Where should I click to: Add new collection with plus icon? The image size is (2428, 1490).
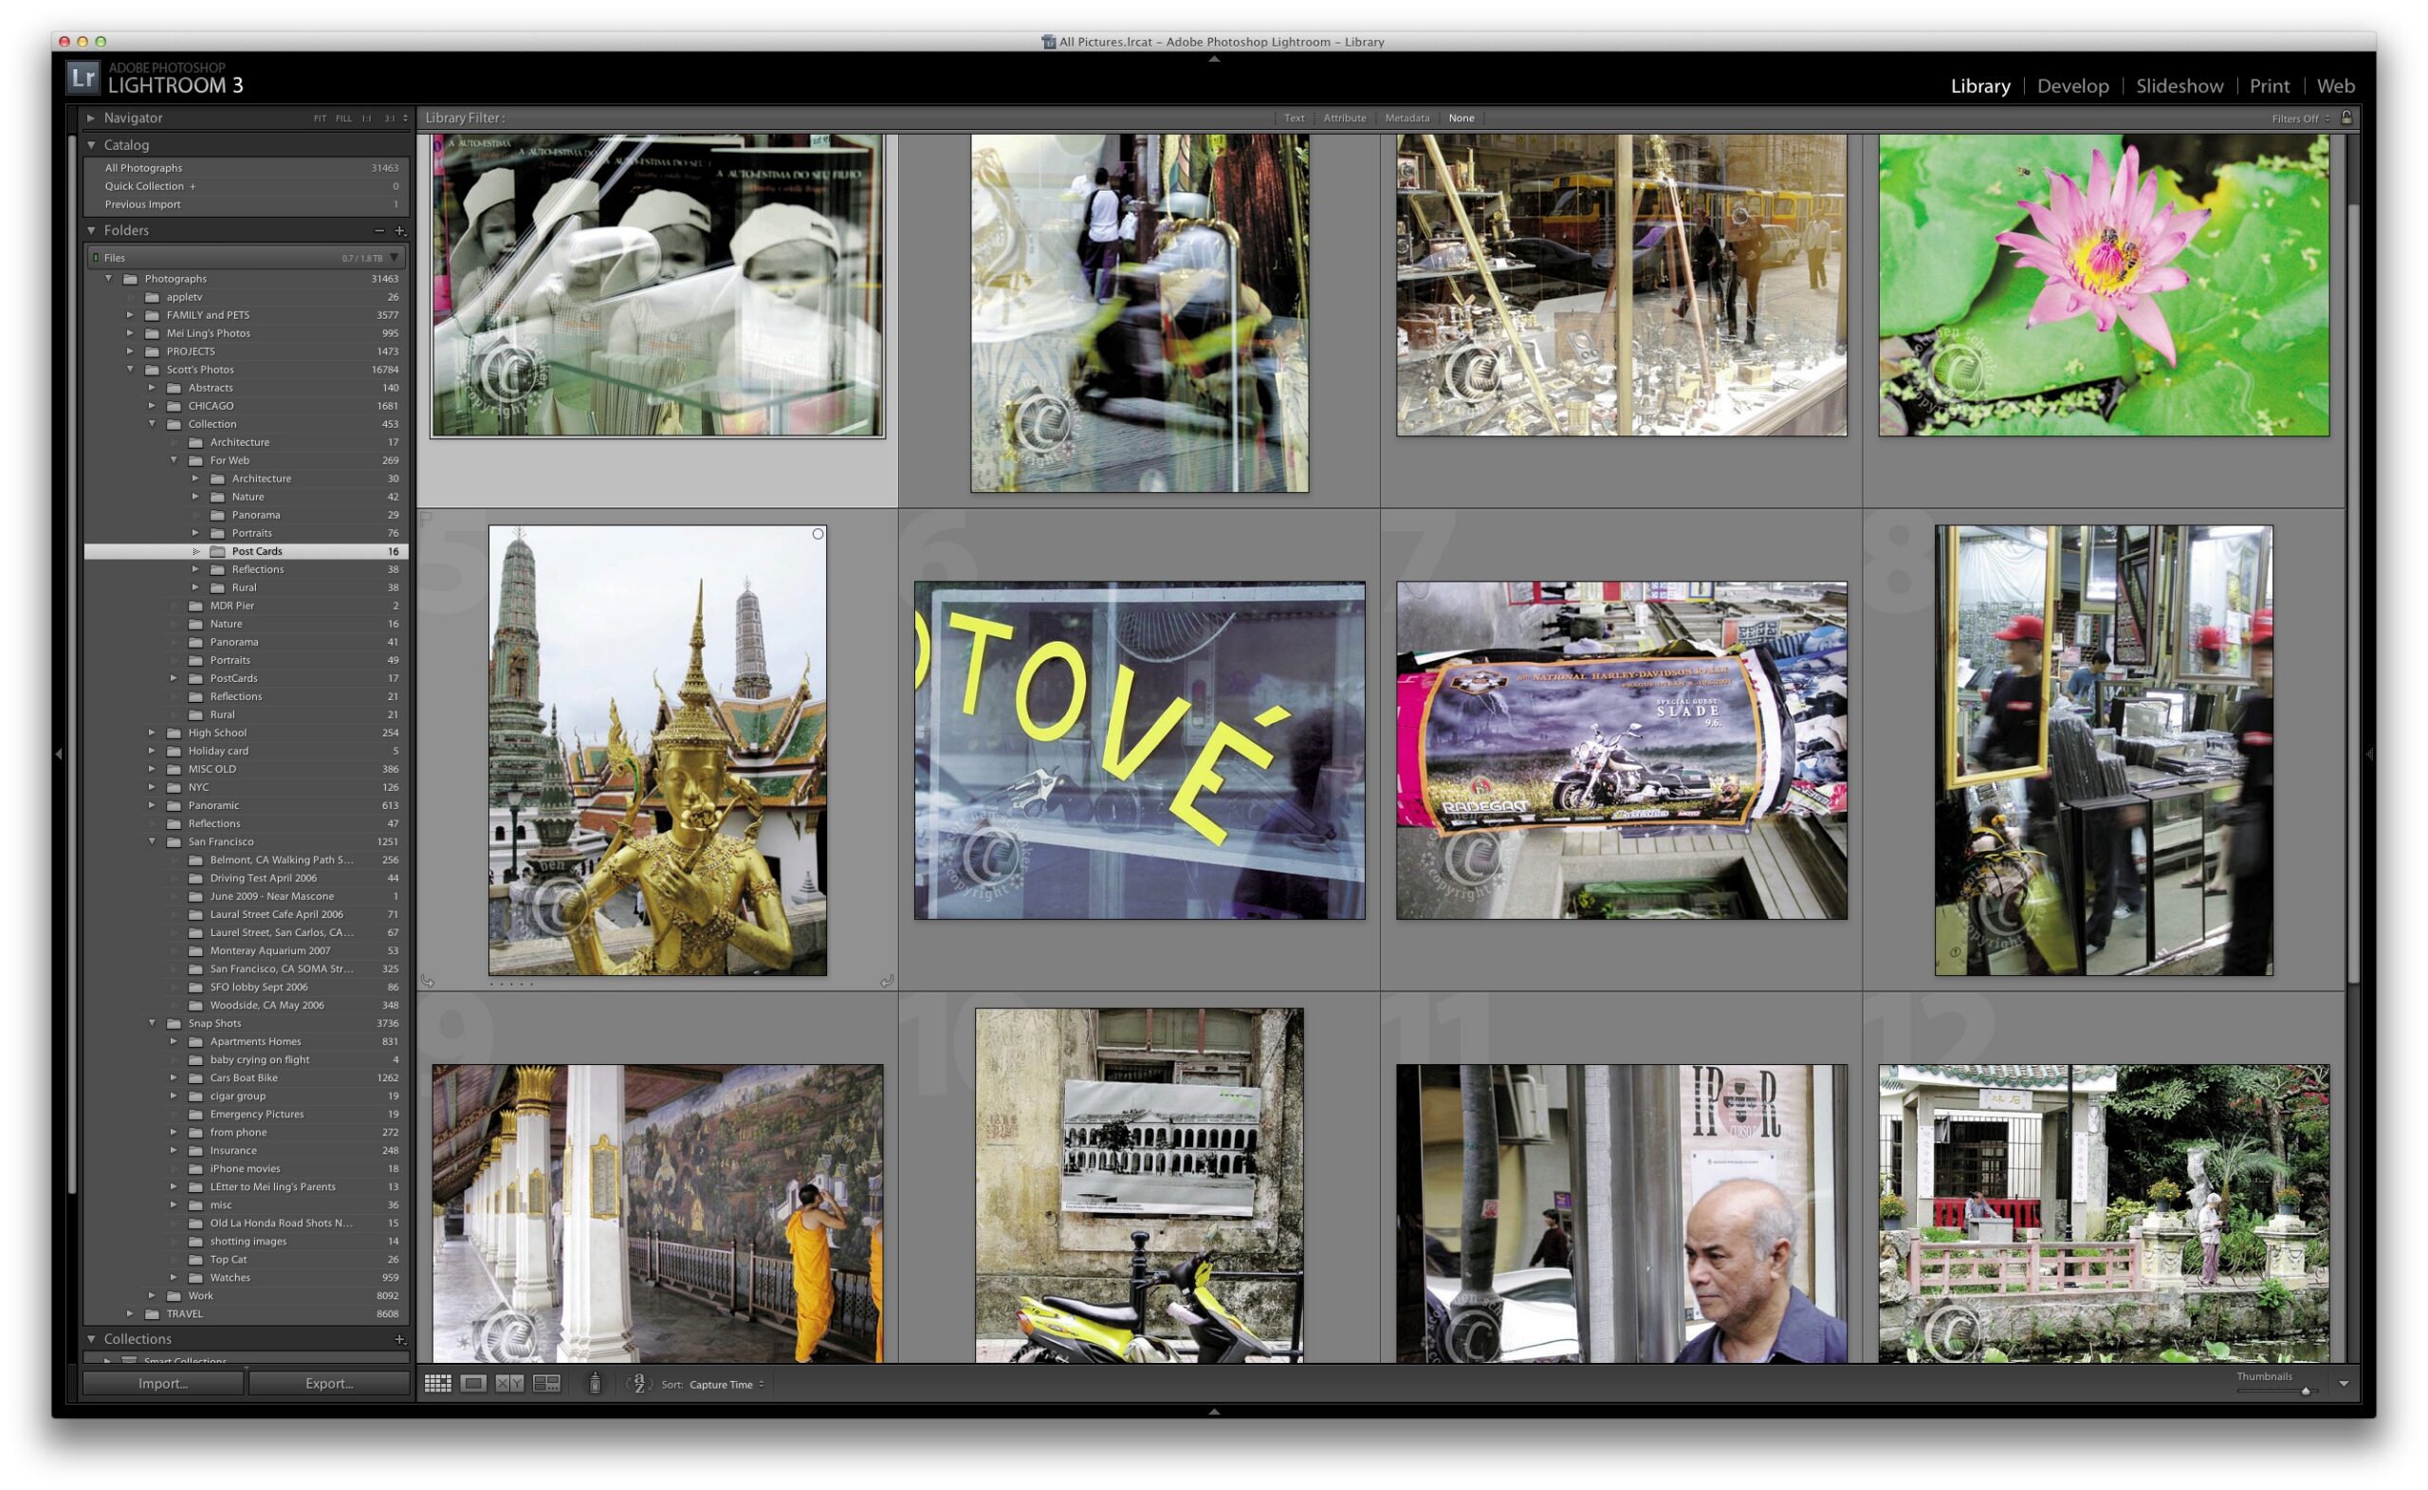coord(400,1338)
